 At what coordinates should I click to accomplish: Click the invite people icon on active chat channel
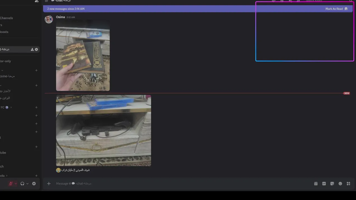pyautogui.click(x=32, y=49)
